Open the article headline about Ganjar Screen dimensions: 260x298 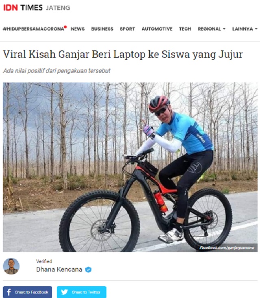(x=123, y=54)
